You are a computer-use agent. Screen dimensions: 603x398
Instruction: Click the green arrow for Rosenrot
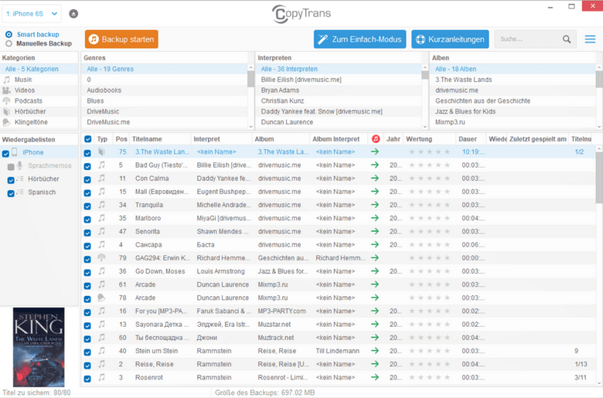[x=375, y=377]
